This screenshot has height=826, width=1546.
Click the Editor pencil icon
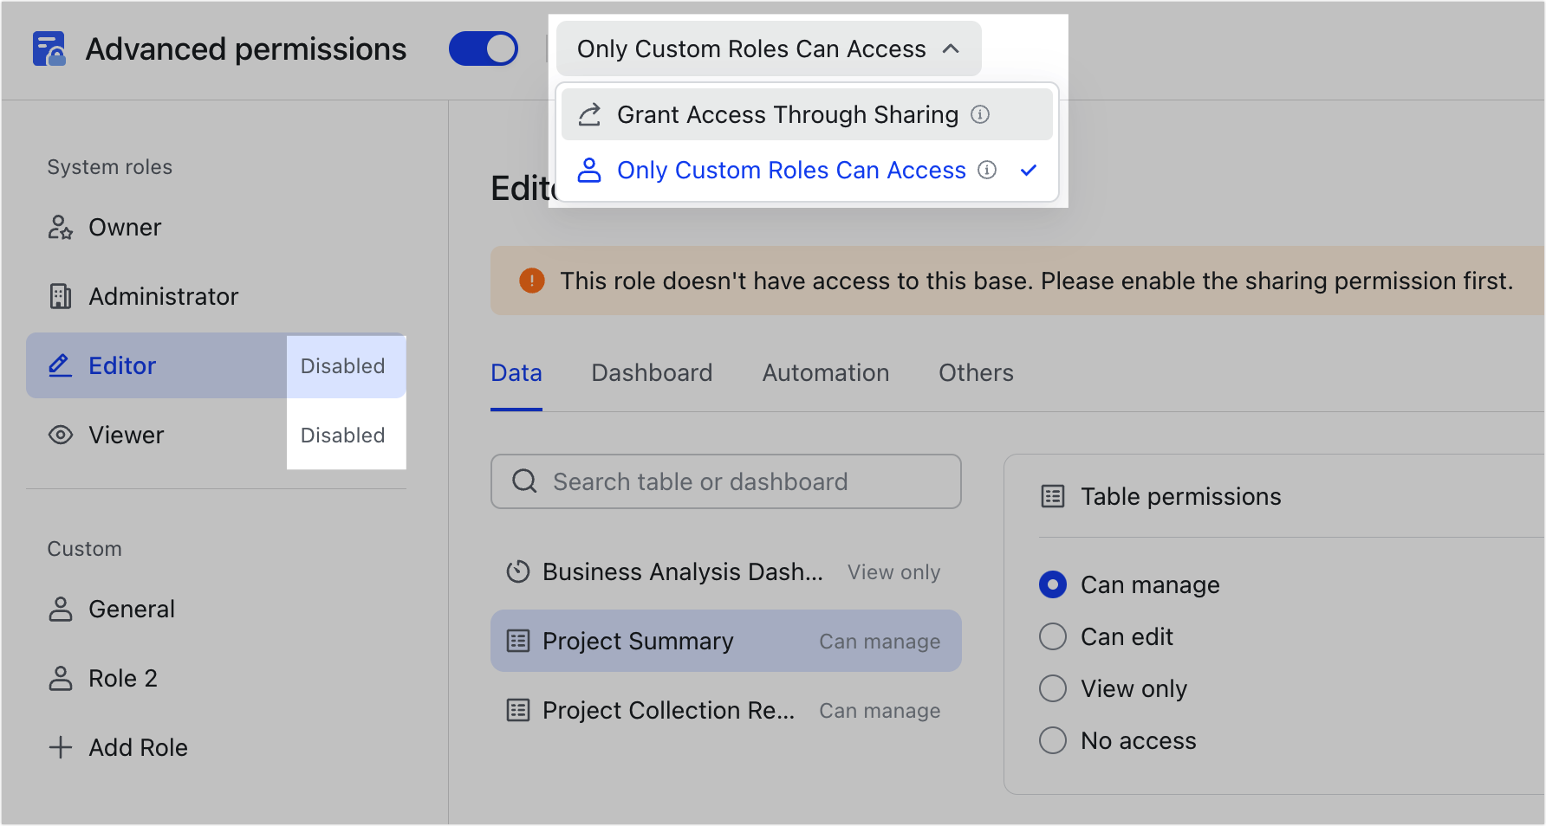(x=59, y=365)
